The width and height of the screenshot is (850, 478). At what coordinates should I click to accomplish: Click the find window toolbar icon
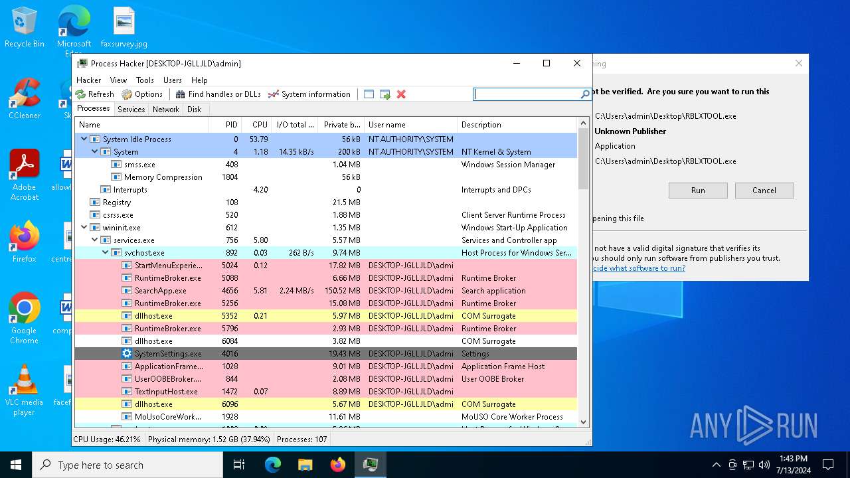coord(369,94)
